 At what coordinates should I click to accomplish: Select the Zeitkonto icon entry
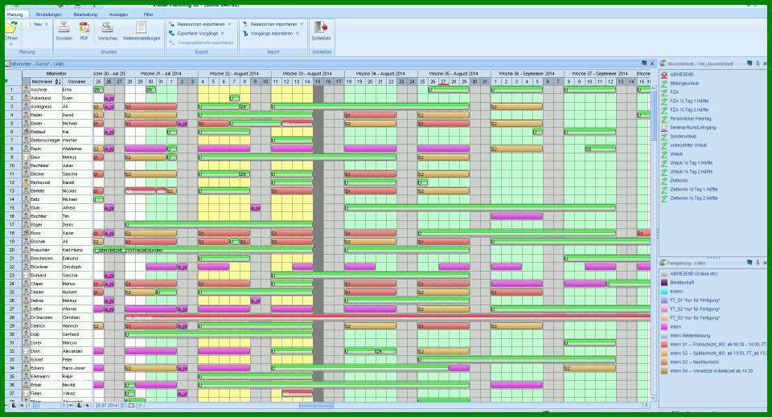[664, 181]
